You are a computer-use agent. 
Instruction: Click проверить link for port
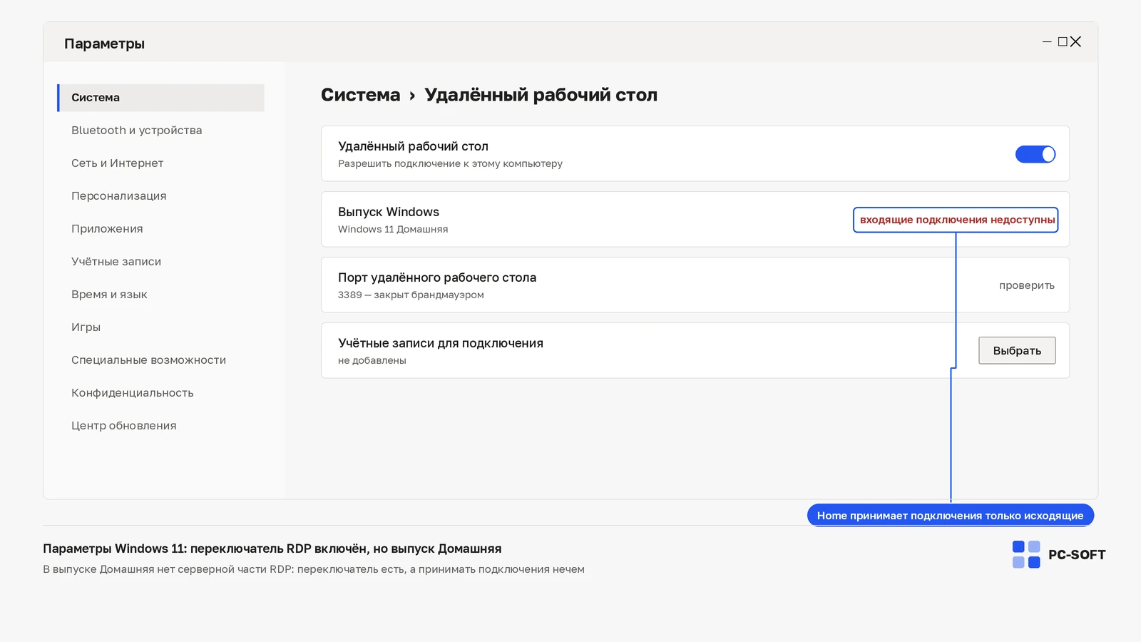click(x=1027, y=285)
